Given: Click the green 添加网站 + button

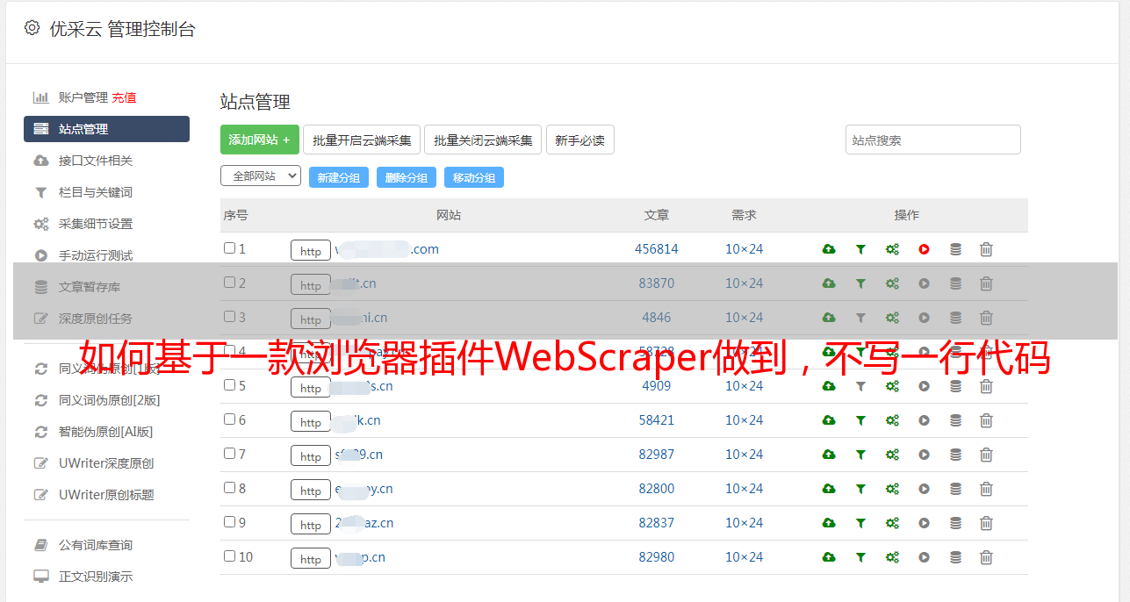Looking at the screenshot, I should (x=260, y=140).
